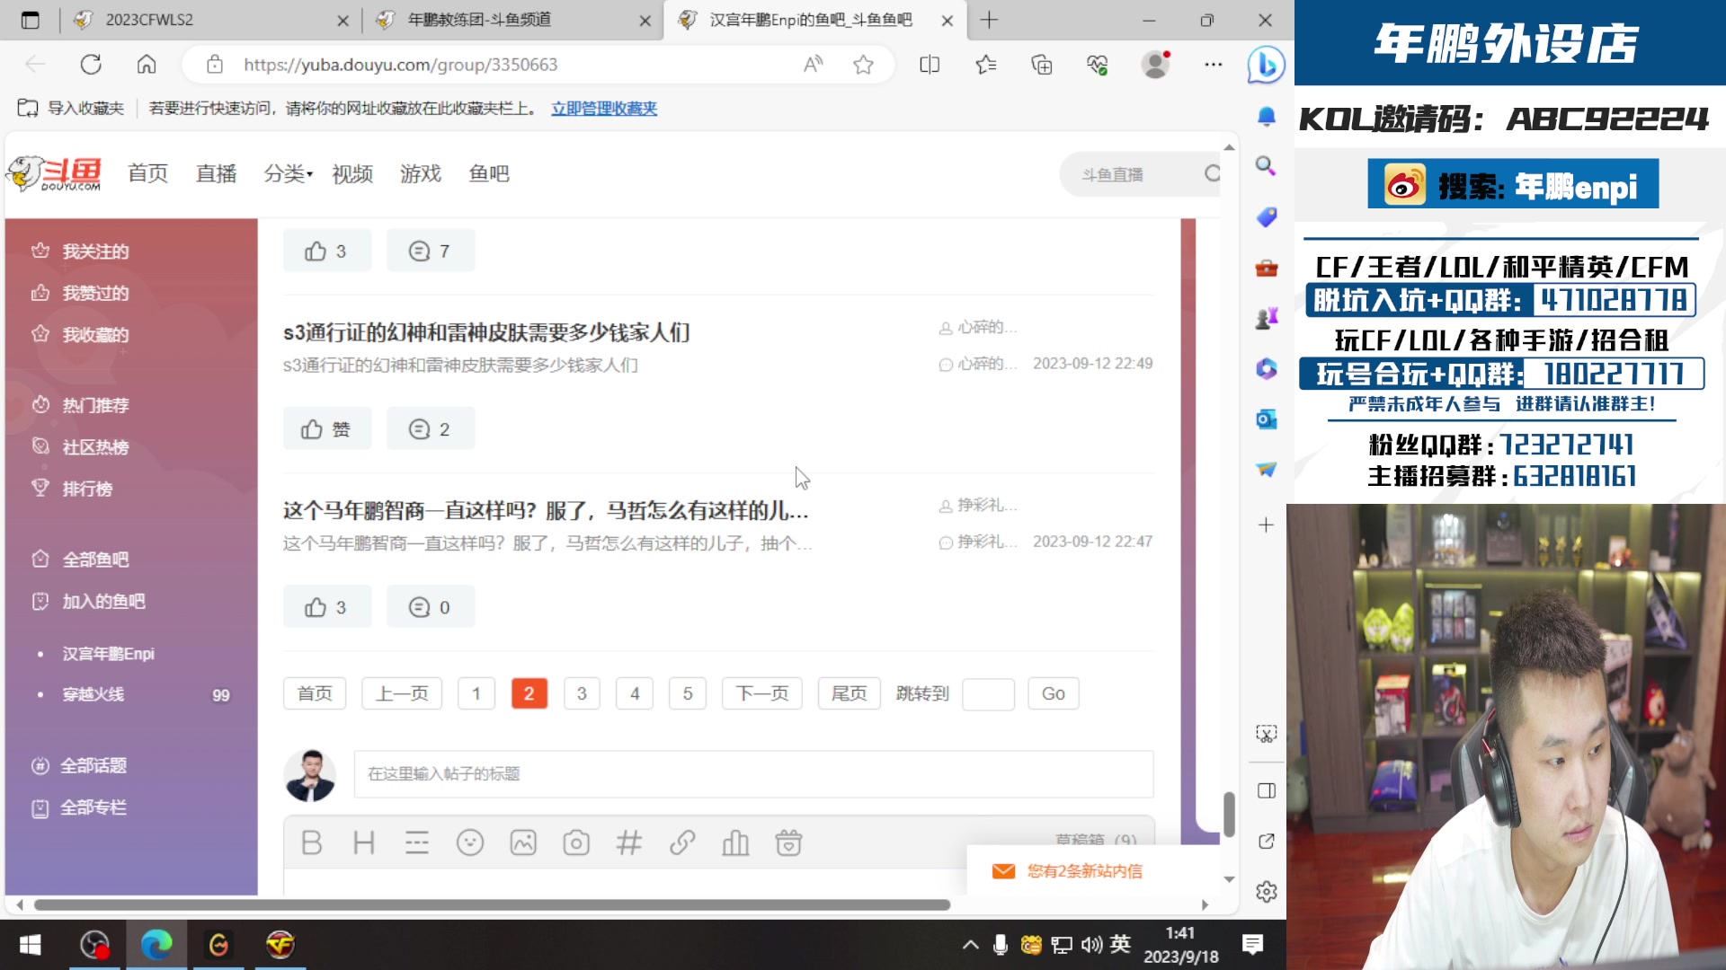Add a hashtag topic with # icon
The image size is (1726, 970).
click(629, 842)
